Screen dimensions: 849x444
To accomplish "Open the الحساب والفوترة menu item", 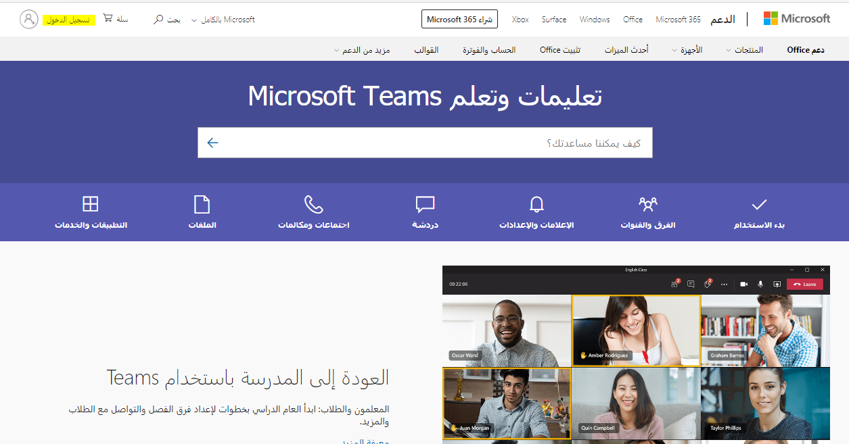I will click(489, 50).
